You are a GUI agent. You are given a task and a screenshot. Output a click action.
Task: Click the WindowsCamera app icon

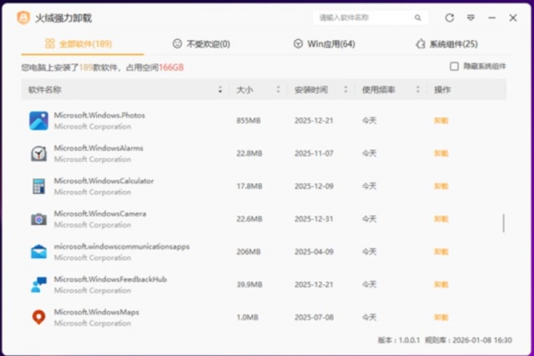click(38, 219)
